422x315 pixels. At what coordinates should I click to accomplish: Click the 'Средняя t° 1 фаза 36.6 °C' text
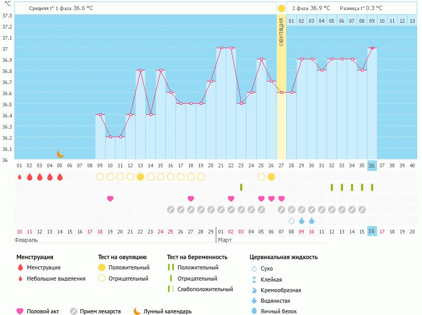click(x=61, y=8)
